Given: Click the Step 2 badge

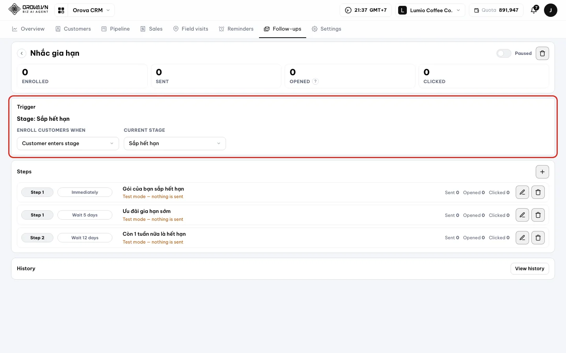Looking at the screenshot, I should (x=37, y=238).
